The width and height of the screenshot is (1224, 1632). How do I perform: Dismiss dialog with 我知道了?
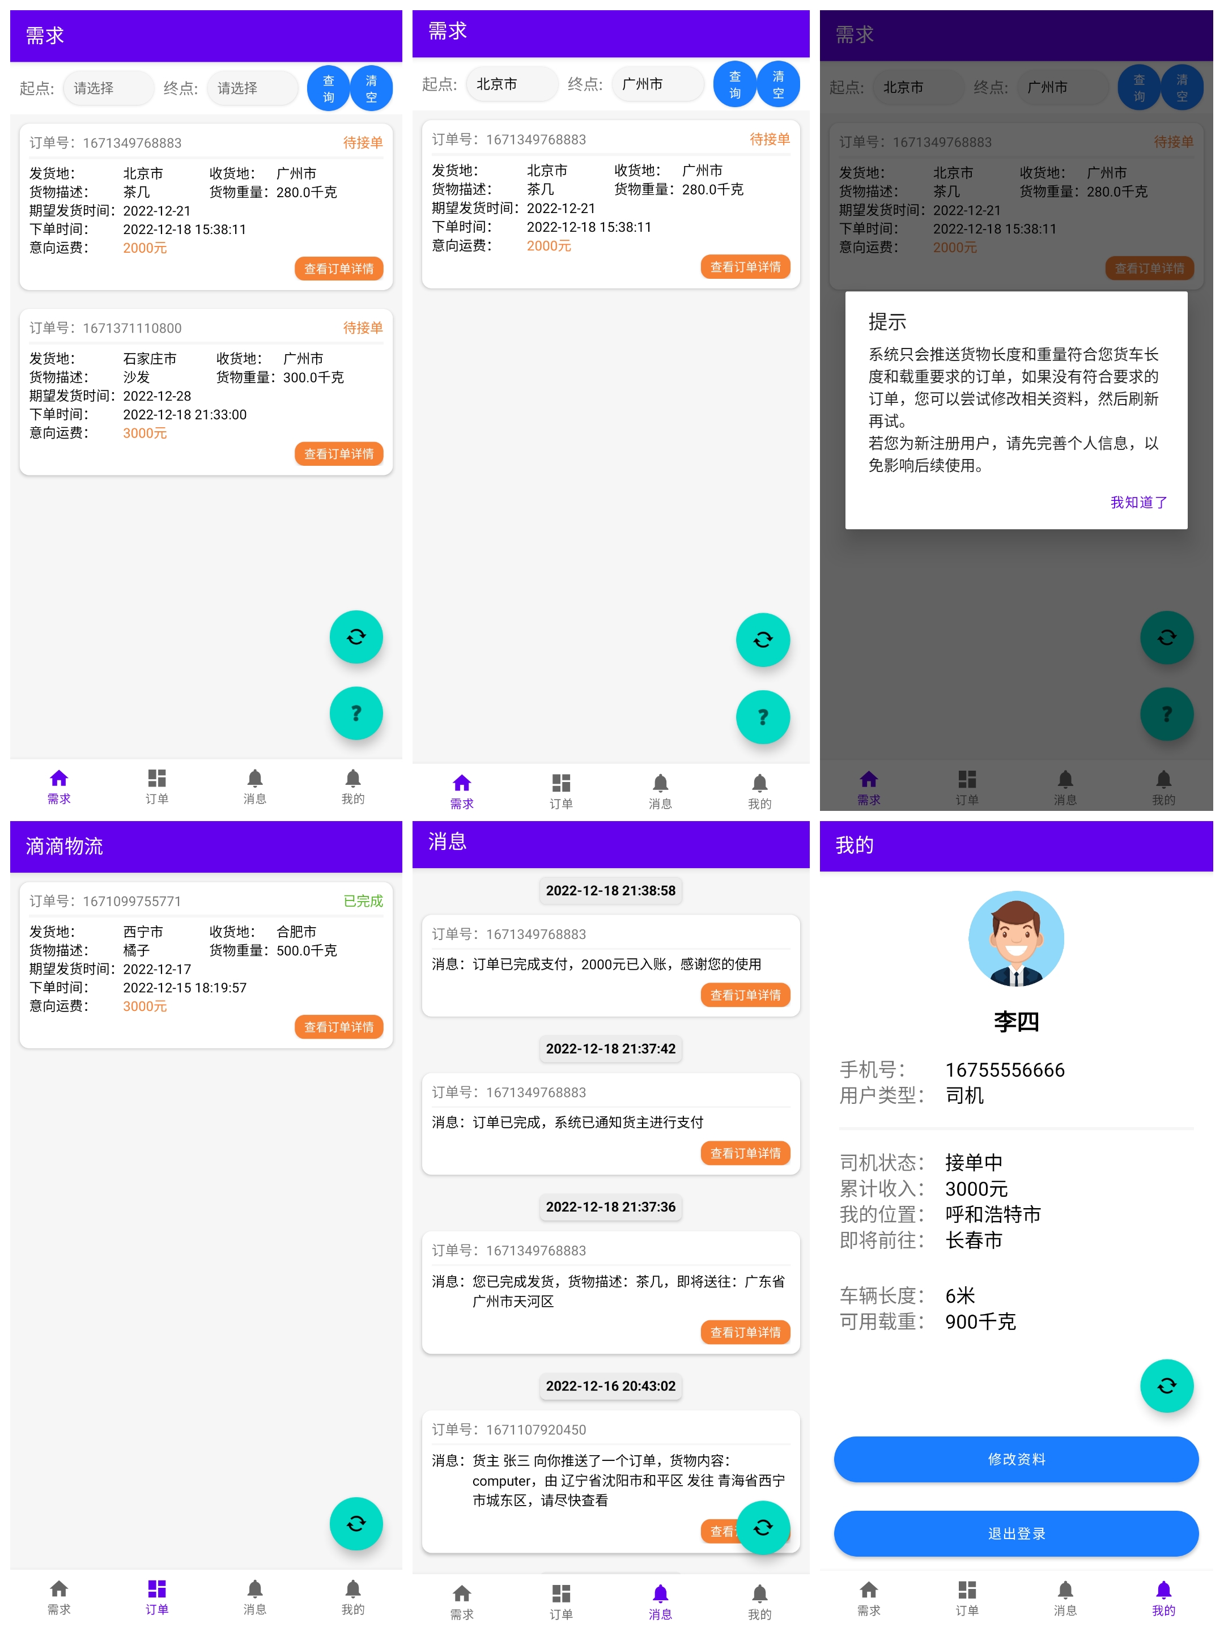[x=1138, y=503]
